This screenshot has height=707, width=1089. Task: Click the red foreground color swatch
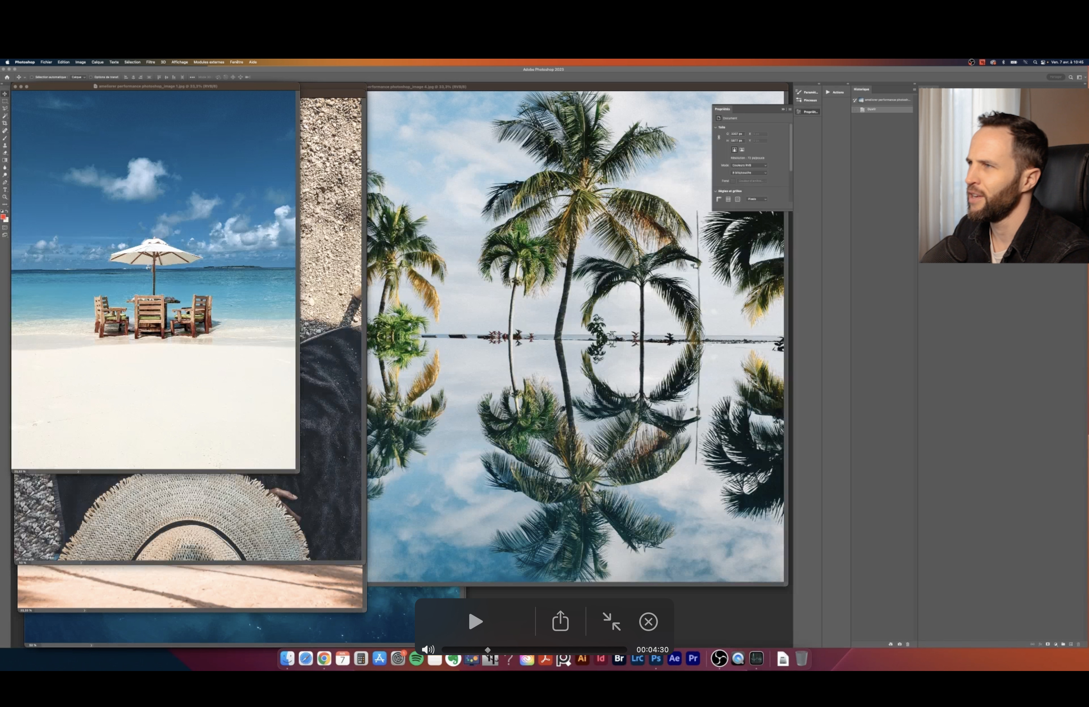point(3,217)
